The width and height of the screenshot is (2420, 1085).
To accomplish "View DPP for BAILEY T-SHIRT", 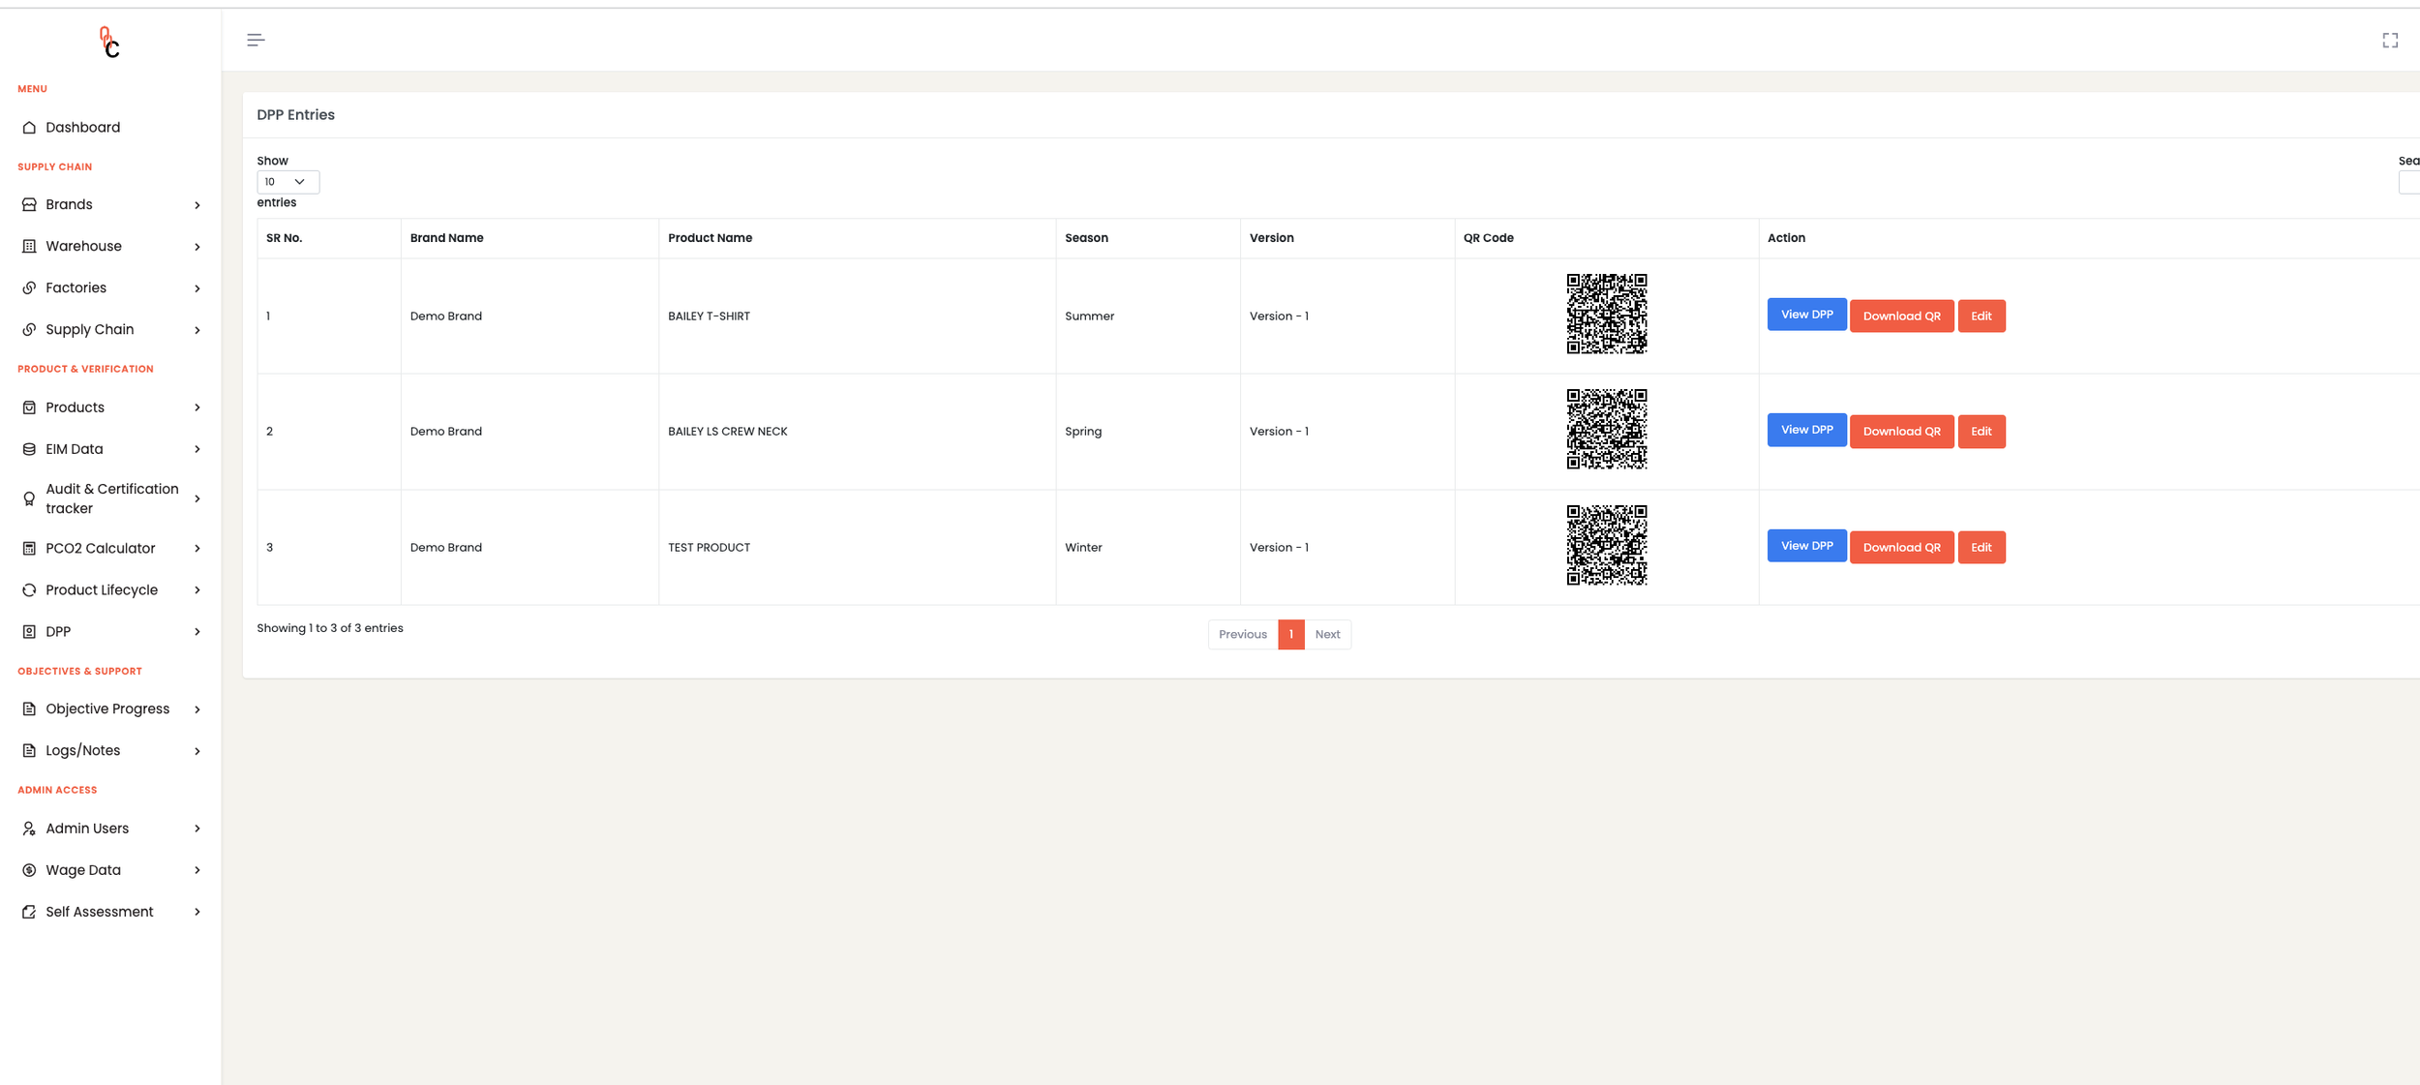I will pos(1806,315).
